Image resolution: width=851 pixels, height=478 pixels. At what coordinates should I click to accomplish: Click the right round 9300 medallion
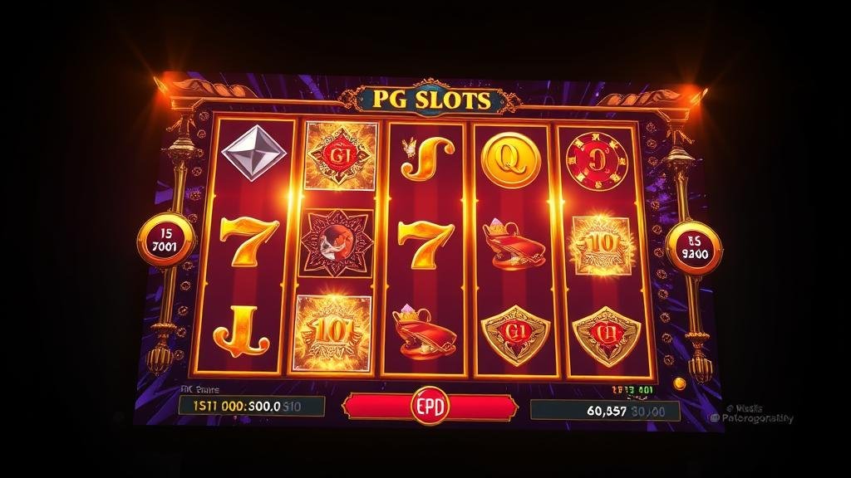(694, 247)
